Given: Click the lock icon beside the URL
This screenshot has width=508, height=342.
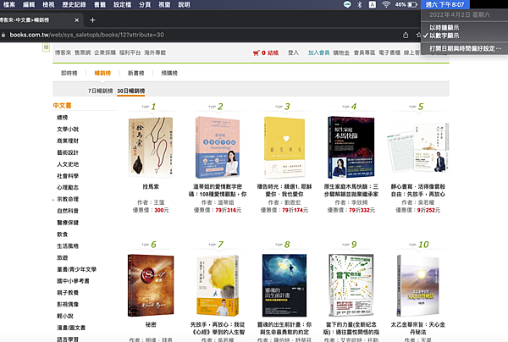Looking at the screenshot, I should (x=3, y=35).
